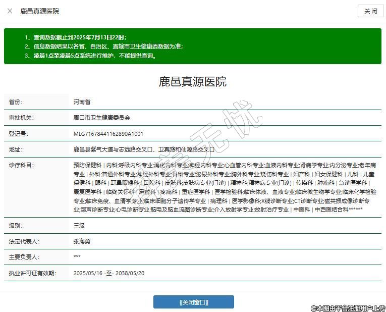Click the first notice line about 2025年7月13日22时

click(76, 37)
